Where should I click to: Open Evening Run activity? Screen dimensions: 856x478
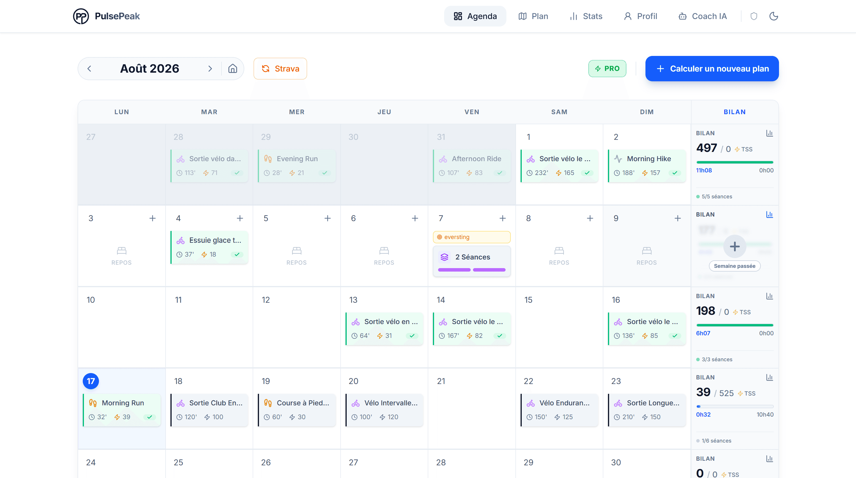[x=296, y=166]
